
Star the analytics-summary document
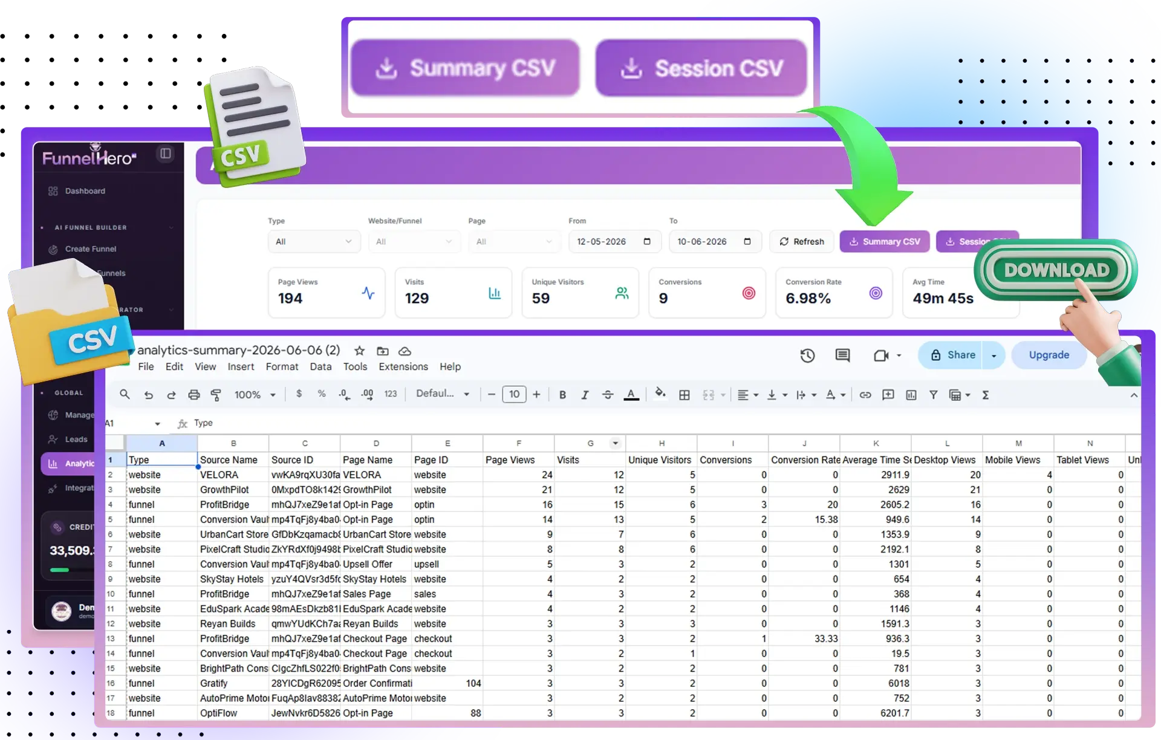click(x=359, y=351)
